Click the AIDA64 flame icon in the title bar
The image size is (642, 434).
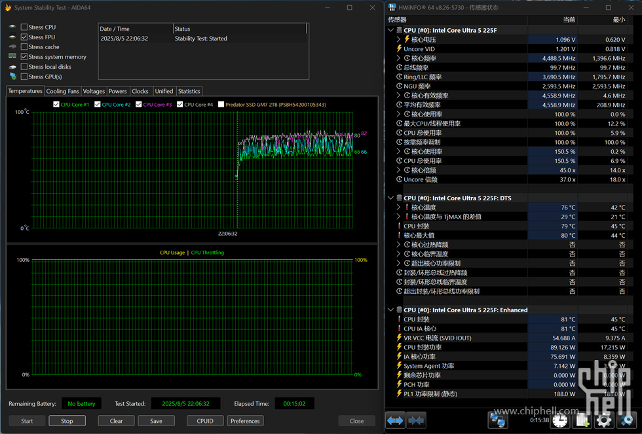click(8, 7)
